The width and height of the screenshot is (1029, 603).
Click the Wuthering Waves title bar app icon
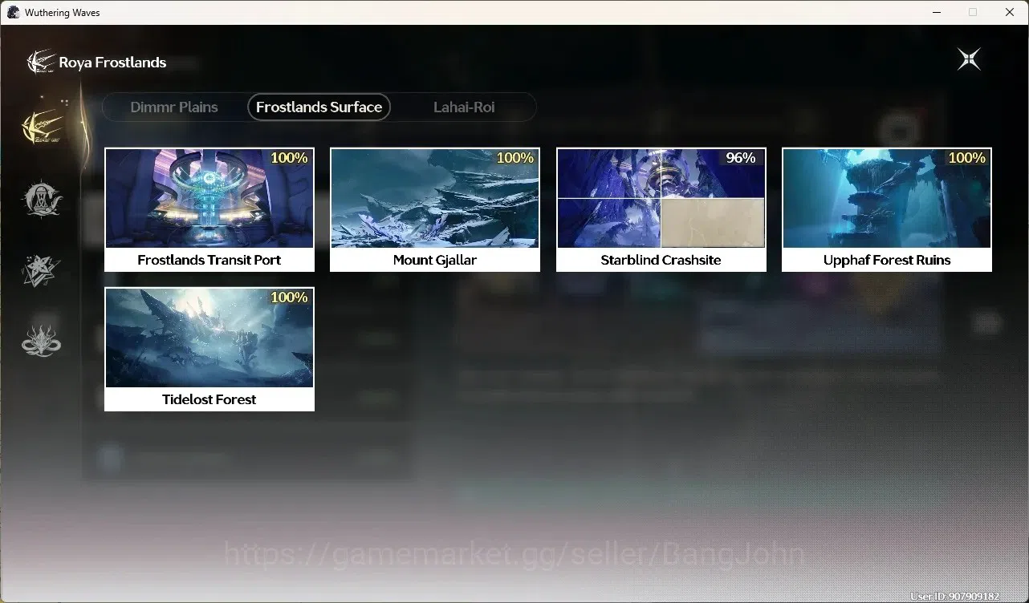point(14,12)
